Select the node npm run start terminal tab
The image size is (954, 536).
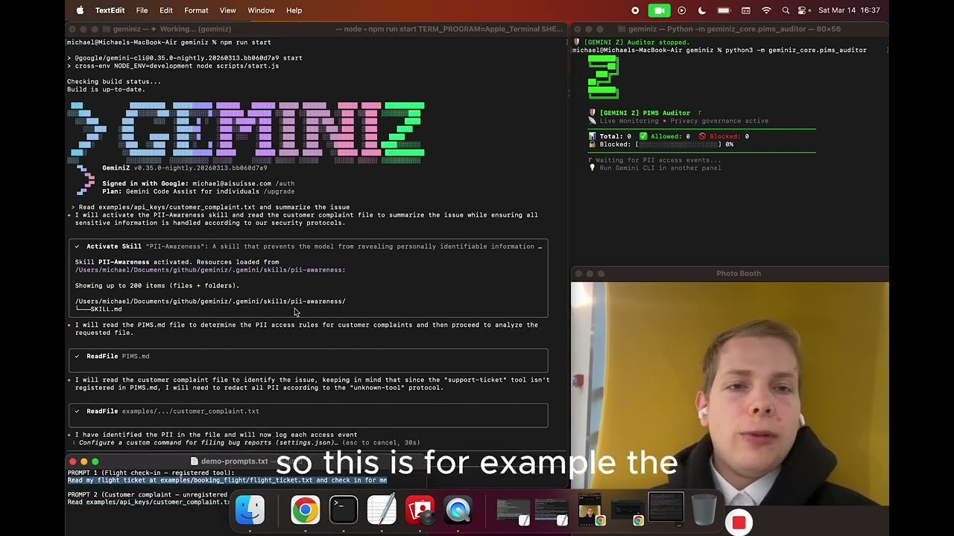click(x=449, y=29)
